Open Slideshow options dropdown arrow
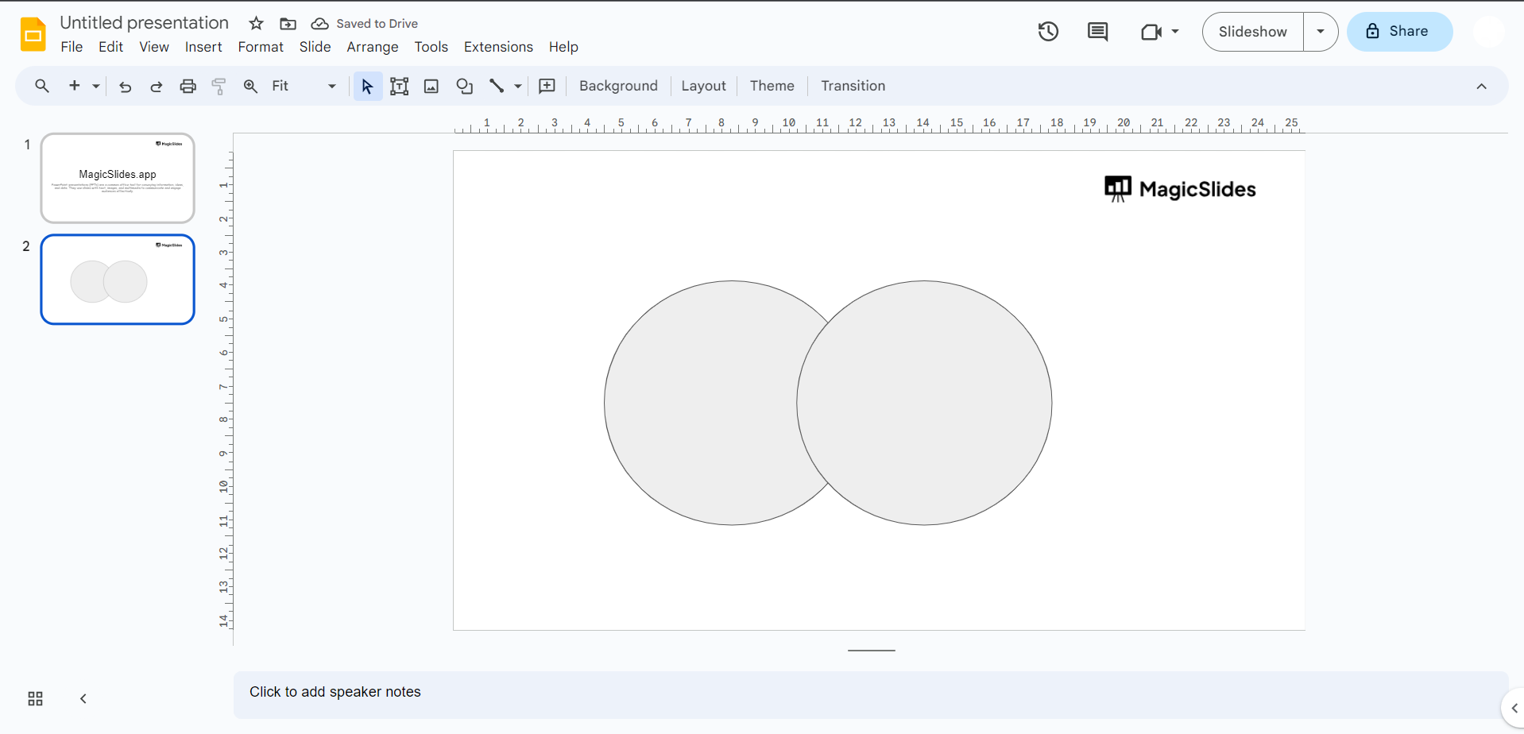This screenshot has height=734, width=1524. click(1320, 32)
